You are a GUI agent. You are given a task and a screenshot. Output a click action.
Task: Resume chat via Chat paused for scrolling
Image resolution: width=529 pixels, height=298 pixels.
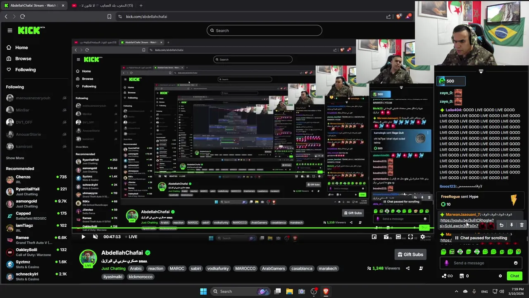(x=481, y=238)
